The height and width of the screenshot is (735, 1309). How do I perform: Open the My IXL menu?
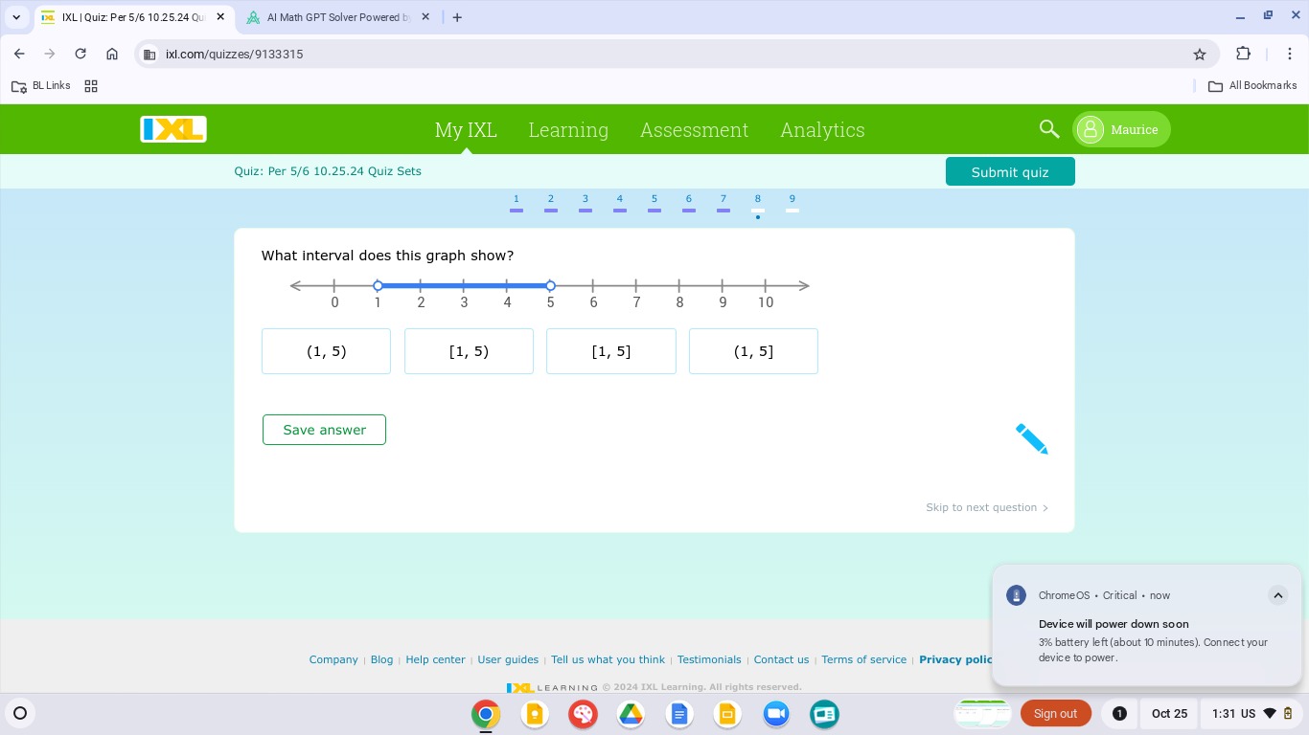(466, 130)
